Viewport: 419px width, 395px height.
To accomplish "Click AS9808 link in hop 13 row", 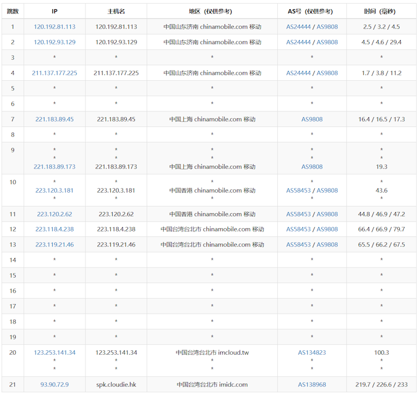I will pos(327,244).
